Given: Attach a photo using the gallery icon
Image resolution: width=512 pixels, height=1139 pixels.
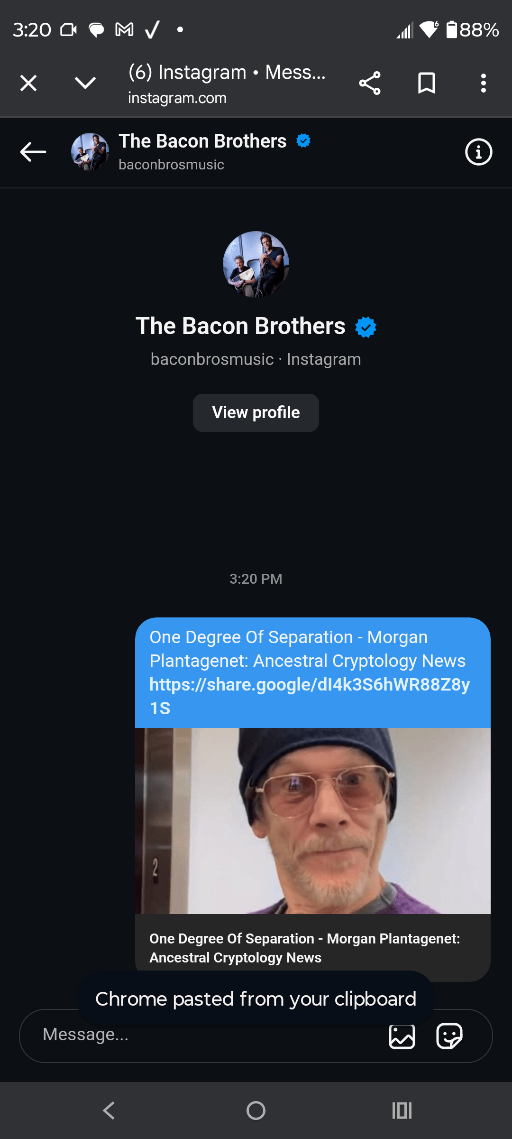Looking at the screenshot, I should click(402, 1036).
